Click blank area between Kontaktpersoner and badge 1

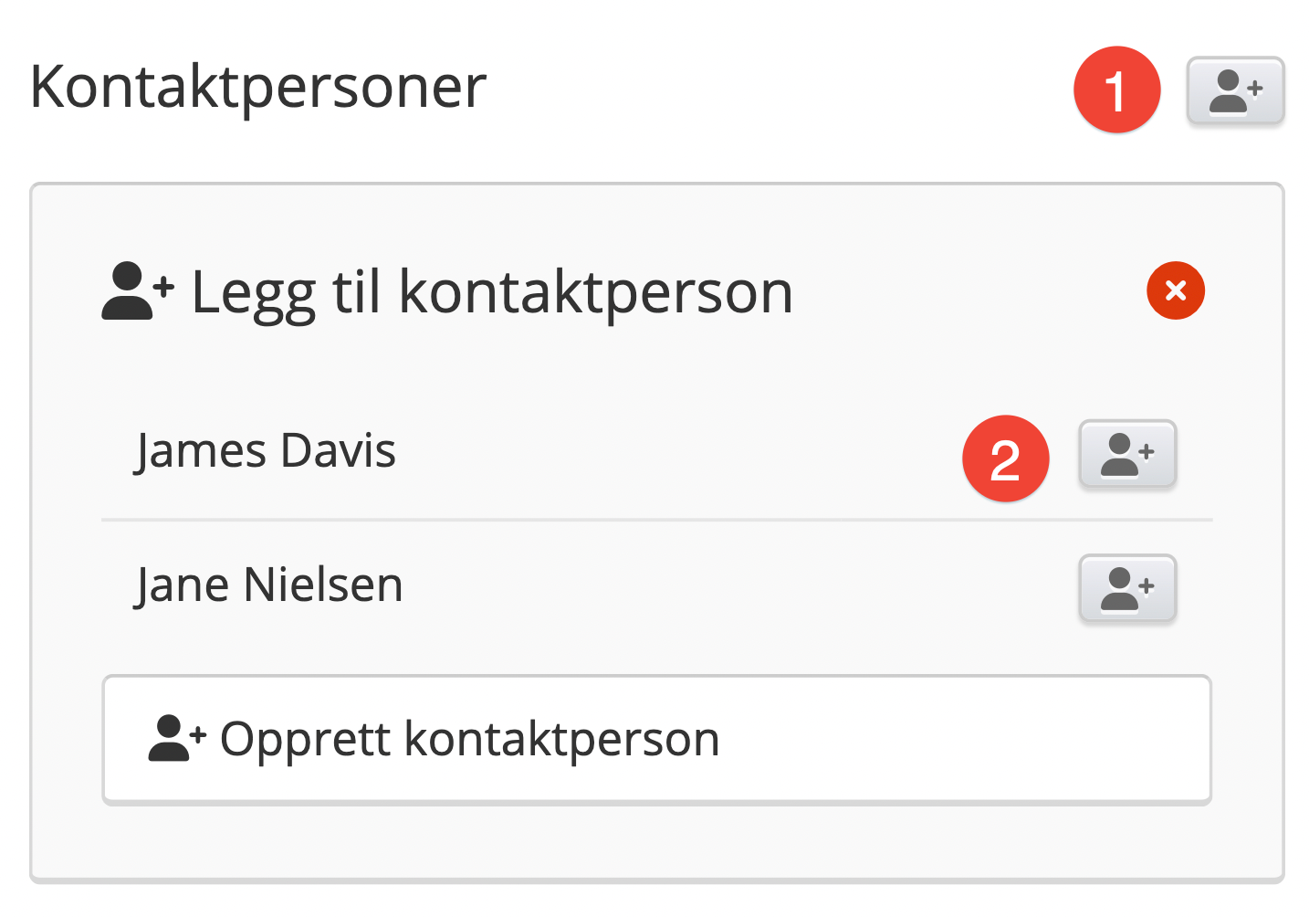(x=776, y=90)
